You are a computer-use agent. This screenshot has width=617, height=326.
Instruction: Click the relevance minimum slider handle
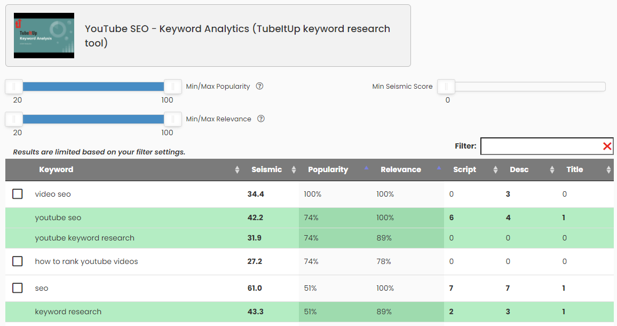coord(14,119)
